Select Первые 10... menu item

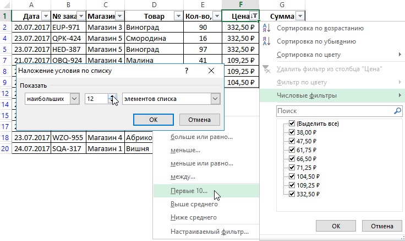pyautogui.click(x=189, y=191)
